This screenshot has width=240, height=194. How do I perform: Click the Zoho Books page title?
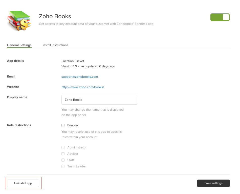tap(55, 16)
